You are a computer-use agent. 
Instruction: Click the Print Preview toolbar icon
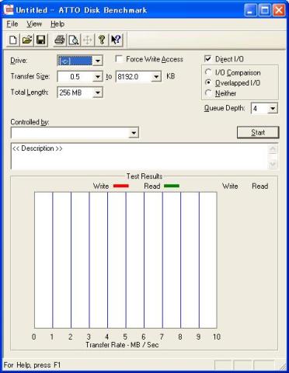(74, 40)
